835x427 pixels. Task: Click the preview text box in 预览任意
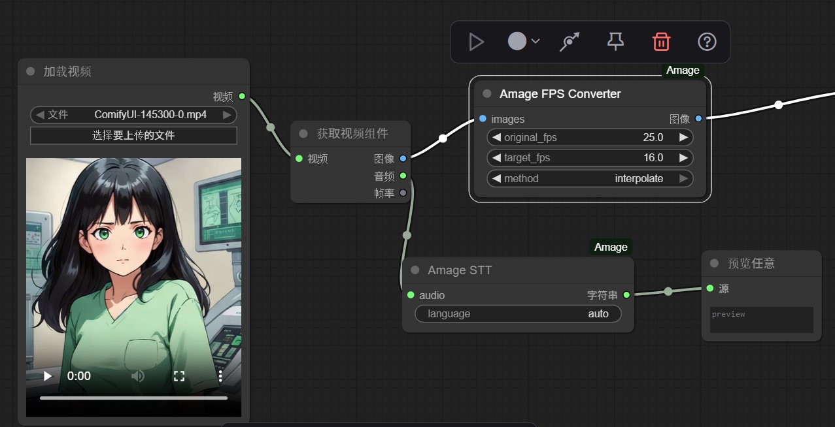[762, 320]
